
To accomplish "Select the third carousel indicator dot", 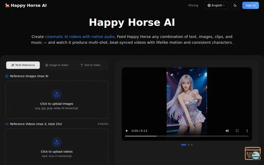I will pos(192,145).
